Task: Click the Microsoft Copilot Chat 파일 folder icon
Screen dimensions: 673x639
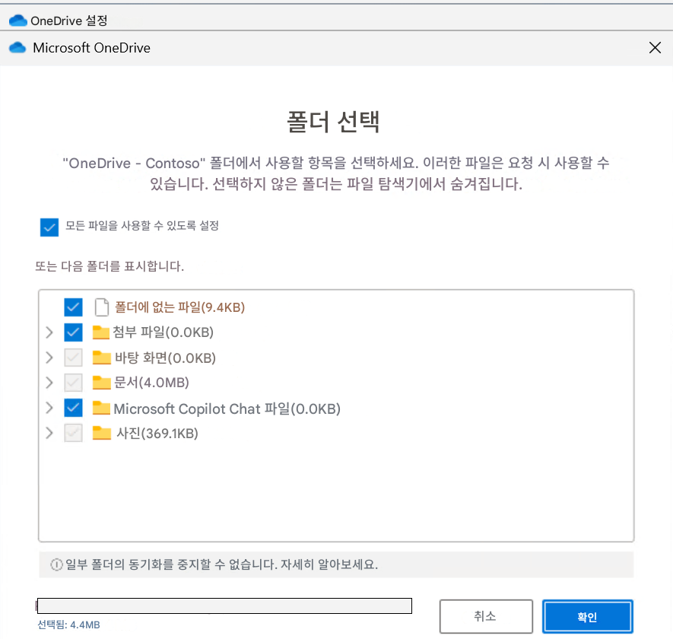Action: point(102,408)
